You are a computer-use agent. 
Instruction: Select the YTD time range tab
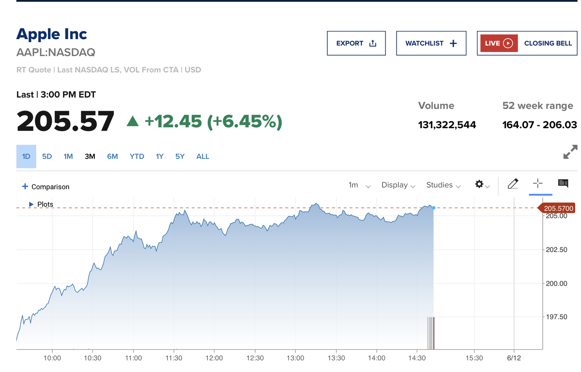[137, 156]
